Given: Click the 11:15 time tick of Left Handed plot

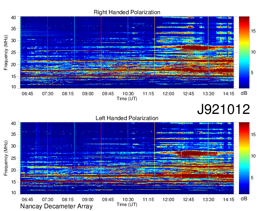Looking at the screenshot, I should pos(148,200).
